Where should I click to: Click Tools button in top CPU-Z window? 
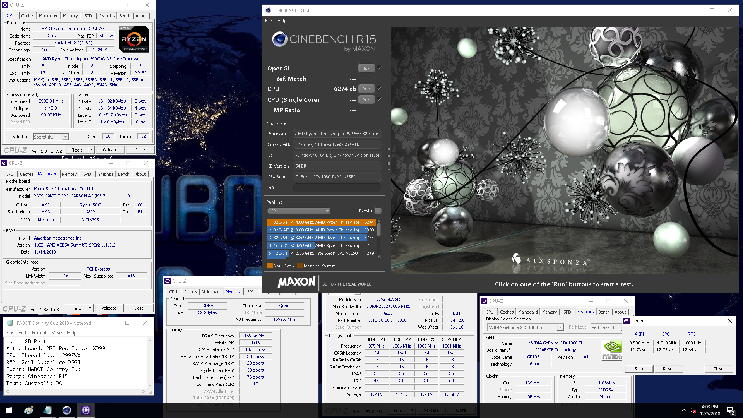pos(77,150)
